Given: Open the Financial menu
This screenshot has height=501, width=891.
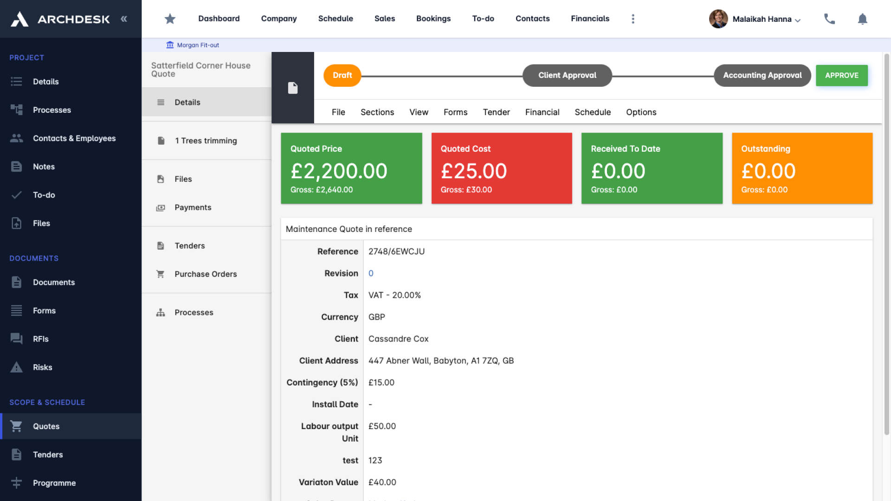Looking at the screenshot, I should (x=542, y=112).
